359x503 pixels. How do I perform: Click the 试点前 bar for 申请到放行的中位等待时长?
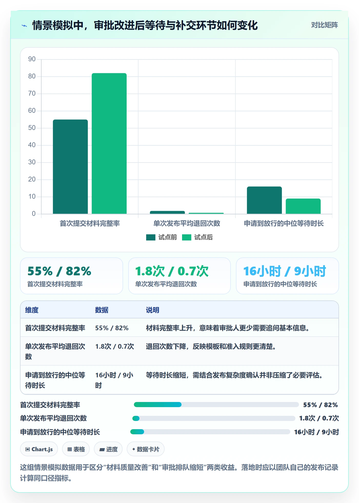pos(264,200)
